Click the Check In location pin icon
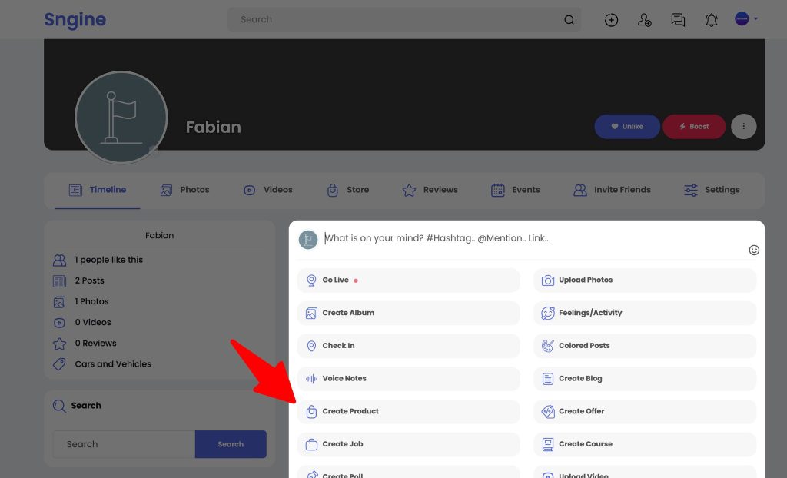This screenshot has height=478, width=787. [x=311, y=346]
